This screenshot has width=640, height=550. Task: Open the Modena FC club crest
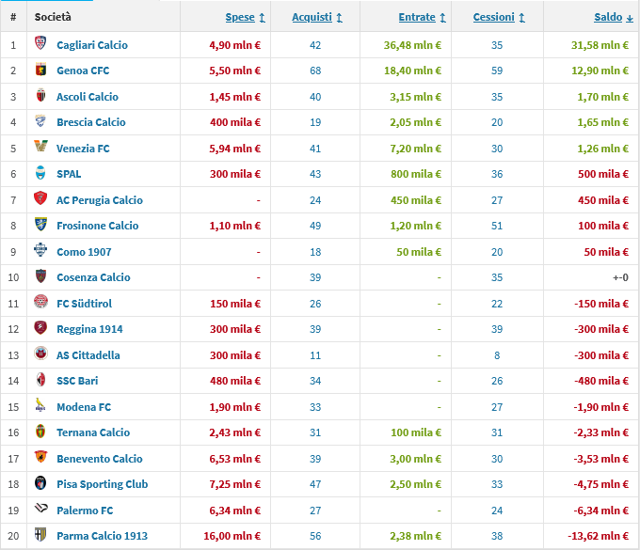point(40,405)
